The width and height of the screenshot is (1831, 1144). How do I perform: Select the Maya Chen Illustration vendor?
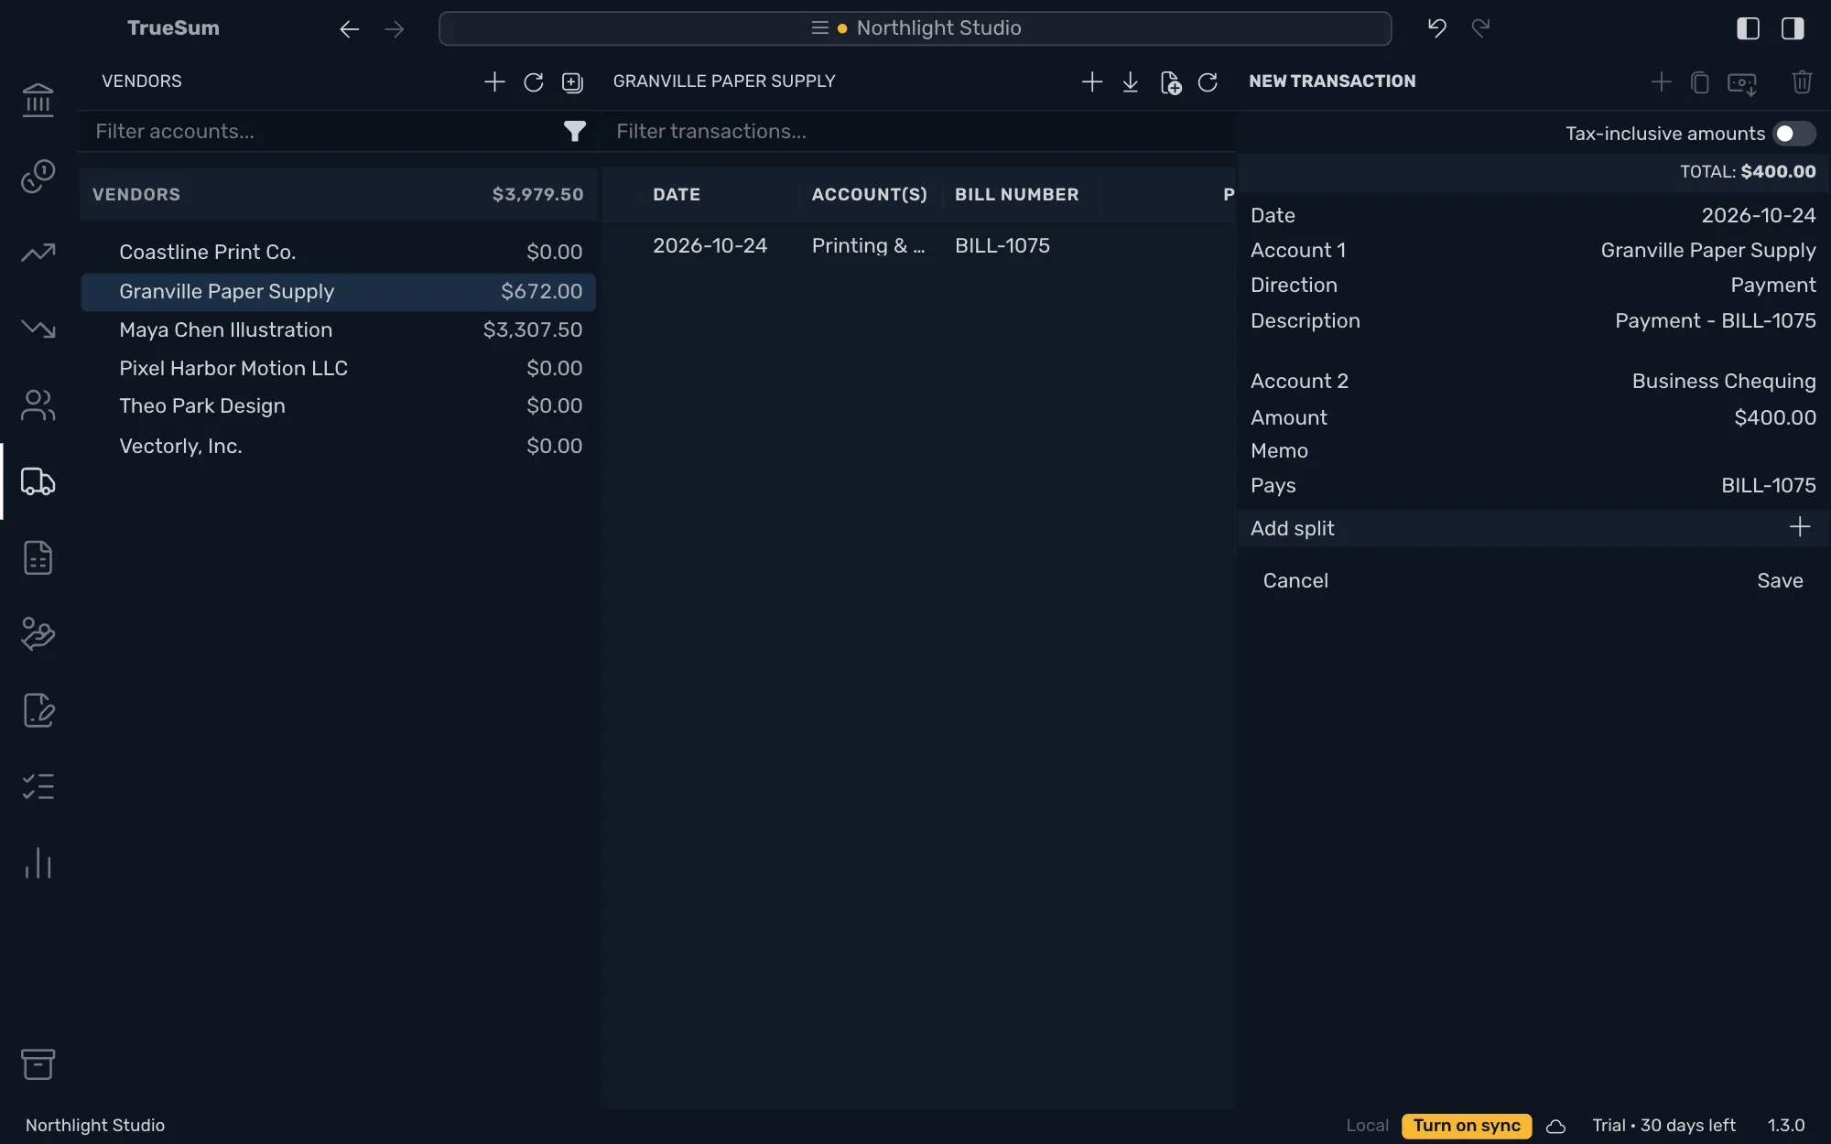click(x=338, y=330)
